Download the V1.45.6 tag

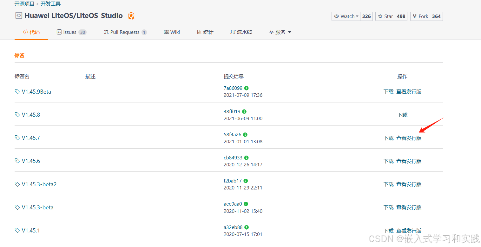pyautogui.click(x=389, y=161)
